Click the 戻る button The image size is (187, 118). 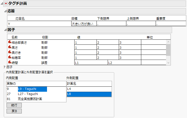pos(14,111)
